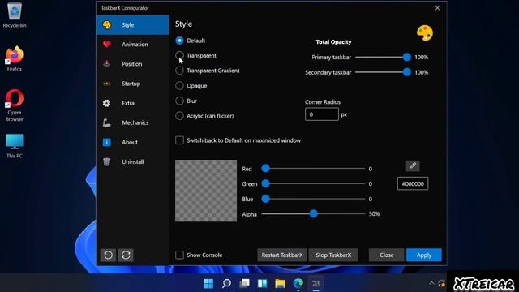This screenshot has height=292, width=519.
Task: Adjust the Primary taskbar opacity slider
Action: point(407,57)
